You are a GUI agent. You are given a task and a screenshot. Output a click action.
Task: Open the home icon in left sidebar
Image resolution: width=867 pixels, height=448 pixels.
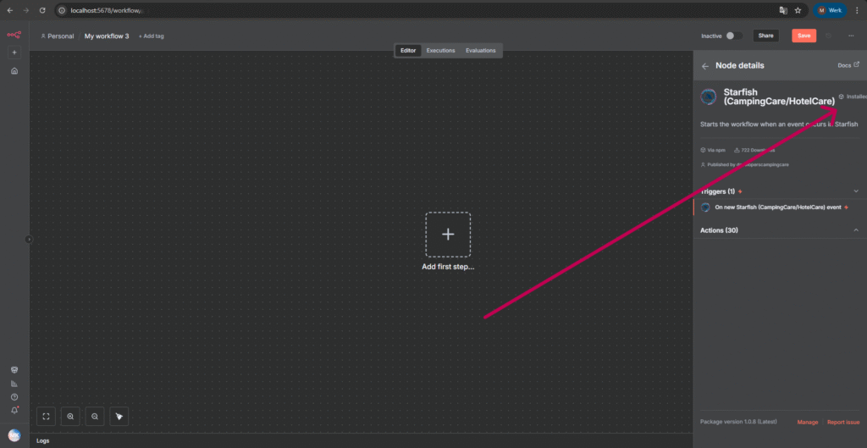(x=14, y=71)
